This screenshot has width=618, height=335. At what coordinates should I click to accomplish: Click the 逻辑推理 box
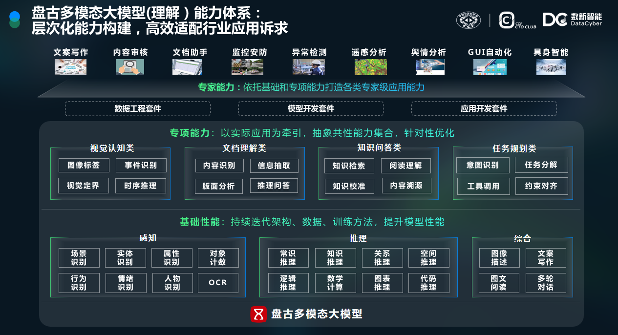(x=288, y=283)
